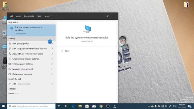Viewport: 194px width, 109px height.
Task: Click the Manage your account icon
Action: 10,69
